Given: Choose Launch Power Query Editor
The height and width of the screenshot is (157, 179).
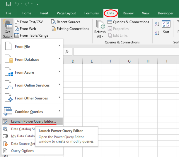Looking at the screenshot, I should coord(32,121).
